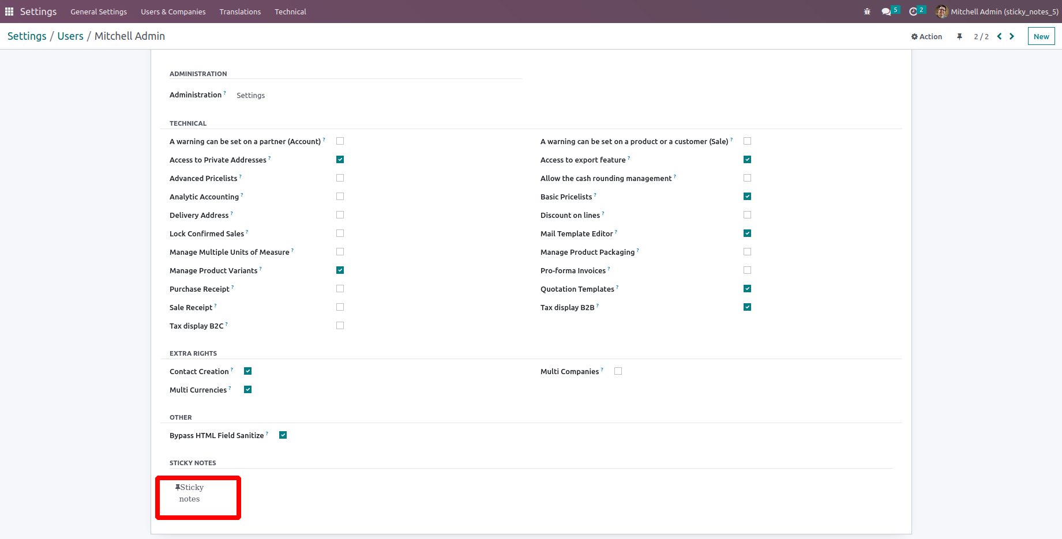Uncheck Access to Private Addresses
This screenshot has height=539, width=1062.
[x=340, y=160]
